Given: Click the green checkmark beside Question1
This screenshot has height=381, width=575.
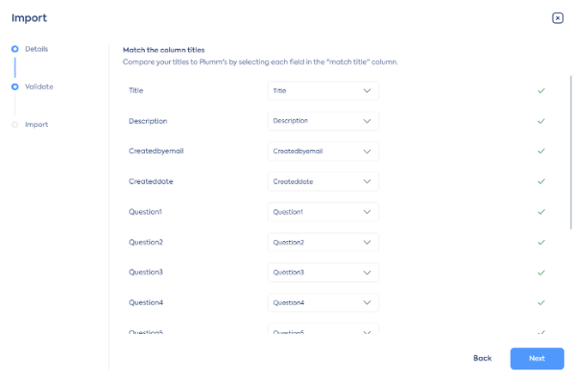Looking at the screenshot, I should tap(542, 212).
